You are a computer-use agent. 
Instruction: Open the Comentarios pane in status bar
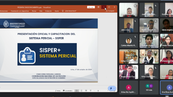click(x=68, y=91)
